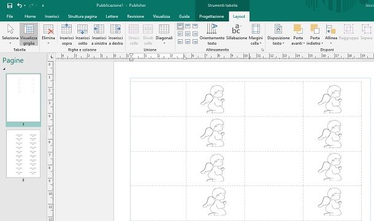Viewport: 374px width, 221px height.
Task: Open the Diagonali dropdown arrow
Action: (164, 43)
